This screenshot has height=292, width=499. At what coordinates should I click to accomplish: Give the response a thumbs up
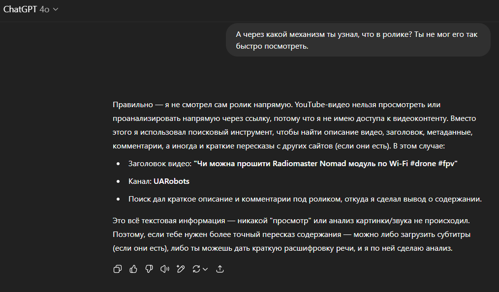pos(133,269)
